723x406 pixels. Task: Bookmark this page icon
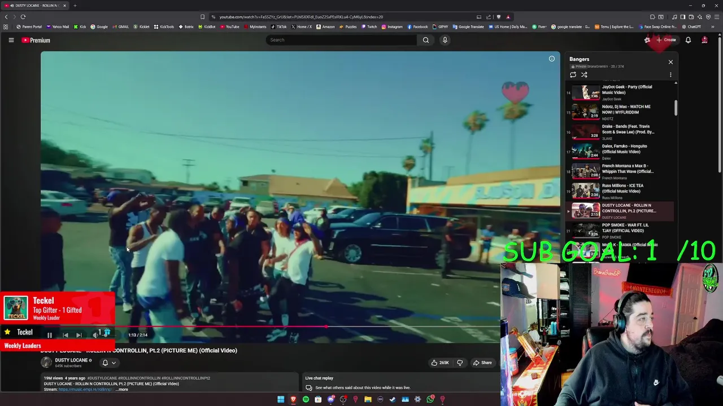point(203,17)
